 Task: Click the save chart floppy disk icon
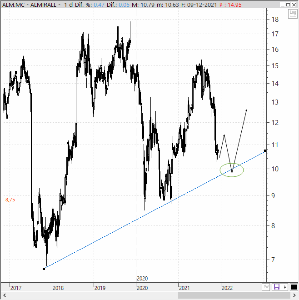pos(277,287)
